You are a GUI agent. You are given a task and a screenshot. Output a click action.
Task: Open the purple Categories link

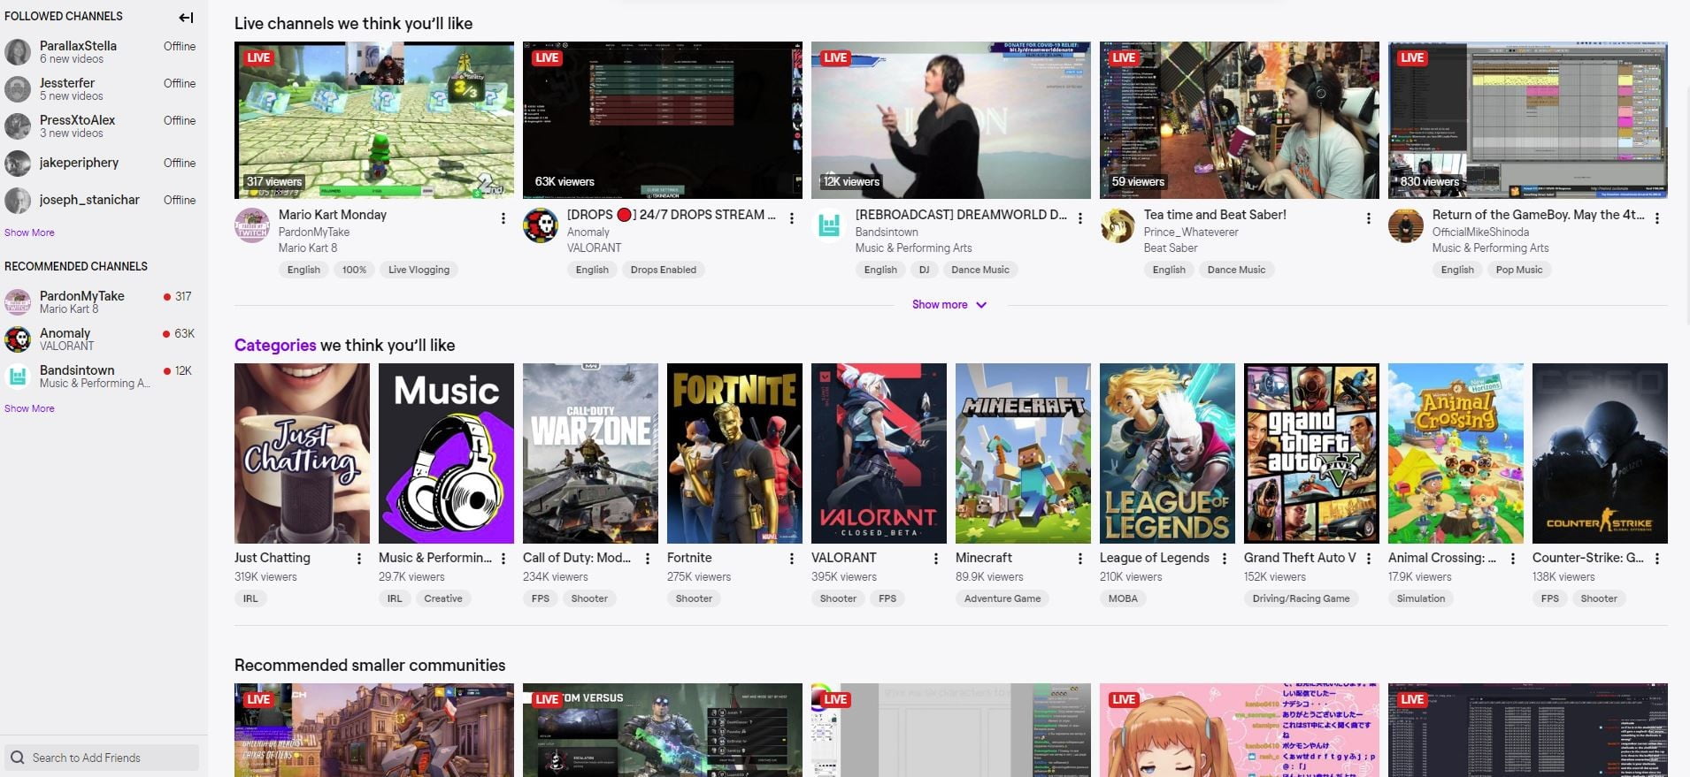pos(274,346)
